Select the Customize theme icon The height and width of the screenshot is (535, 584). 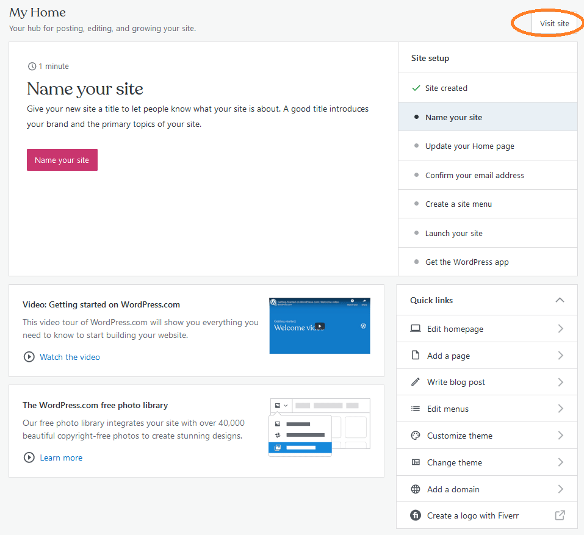click(x=416, y=436)
